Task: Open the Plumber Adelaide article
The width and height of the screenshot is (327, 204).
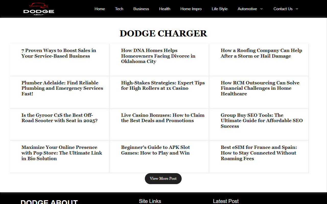Action: (x=62, y=88)
